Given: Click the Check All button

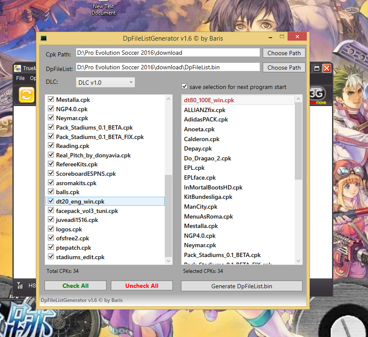Looking at the screenshot, I should click(75, 286).
